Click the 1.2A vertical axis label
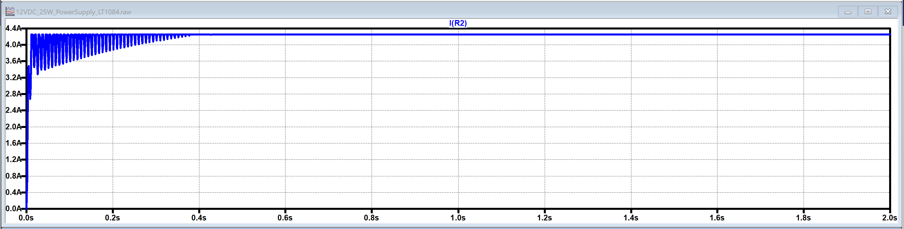This screenshot has width=904, height=229. tap(13, 159)
